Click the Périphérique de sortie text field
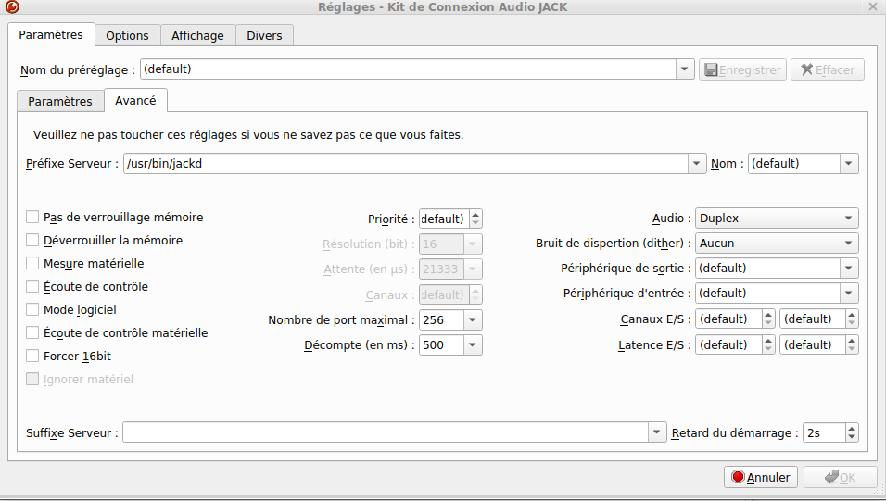Image resolution: width=886 pixels, height=501 pixels. click(x=767, y=269)
